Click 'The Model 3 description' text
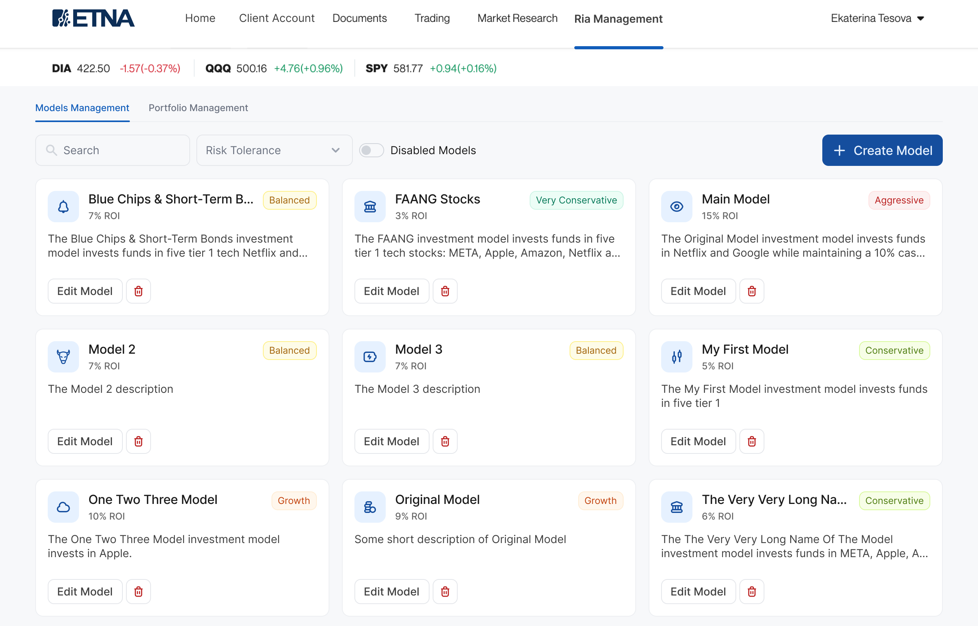The height and width of the screenshot is (626, 978). 417,389
